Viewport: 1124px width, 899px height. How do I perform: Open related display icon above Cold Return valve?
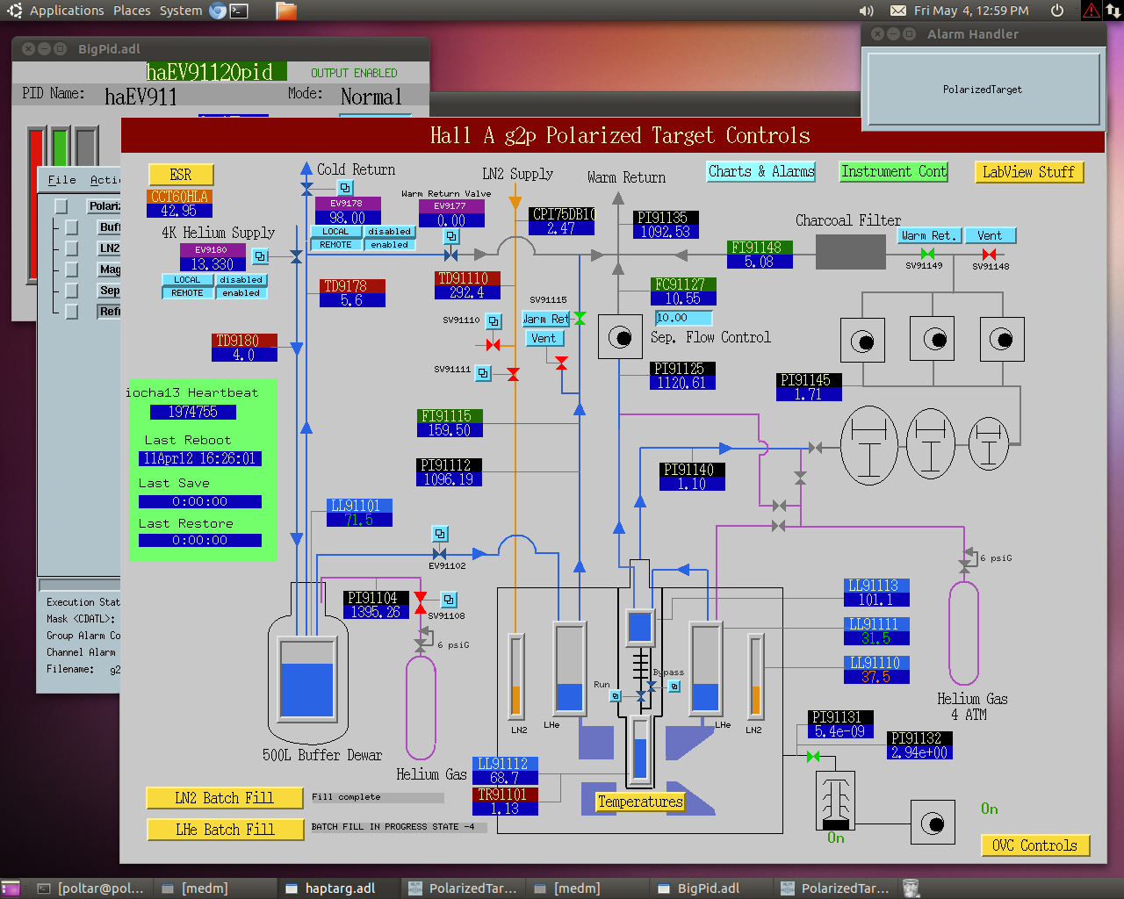tap(345, 188)
